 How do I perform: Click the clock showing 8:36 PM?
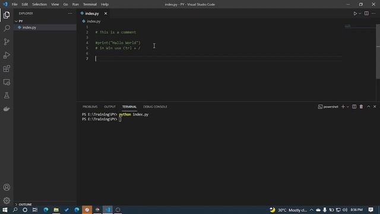pos(356,210)
